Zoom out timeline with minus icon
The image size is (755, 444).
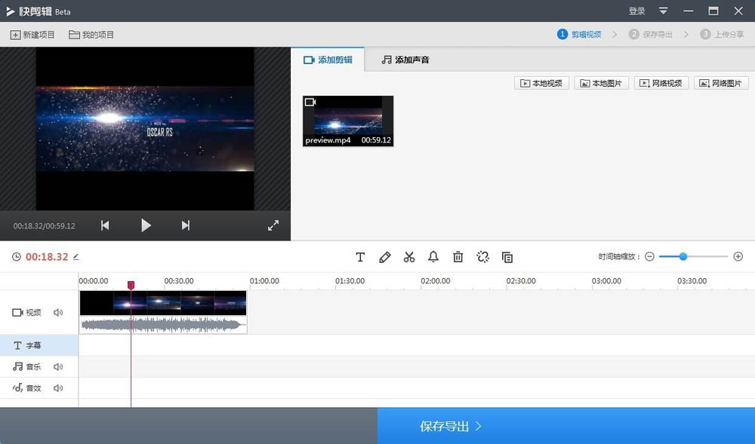click(649, 256)
